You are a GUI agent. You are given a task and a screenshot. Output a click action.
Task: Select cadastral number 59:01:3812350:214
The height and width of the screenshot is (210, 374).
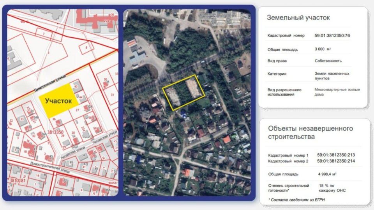point(336,161)
